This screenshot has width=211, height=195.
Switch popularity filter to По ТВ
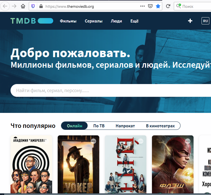[x=99, y=126]
